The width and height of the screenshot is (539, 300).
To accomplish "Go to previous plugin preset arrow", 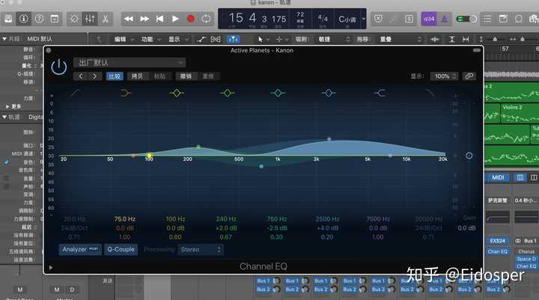I will pos(81,76).
